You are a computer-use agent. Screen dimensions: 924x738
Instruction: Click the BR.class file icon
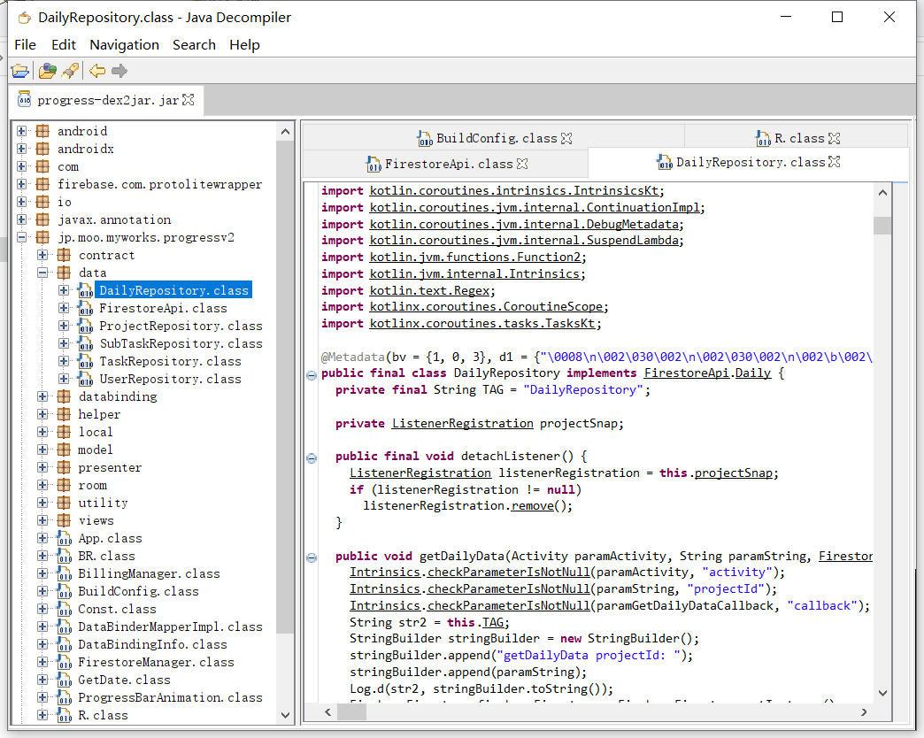[65, 556]
